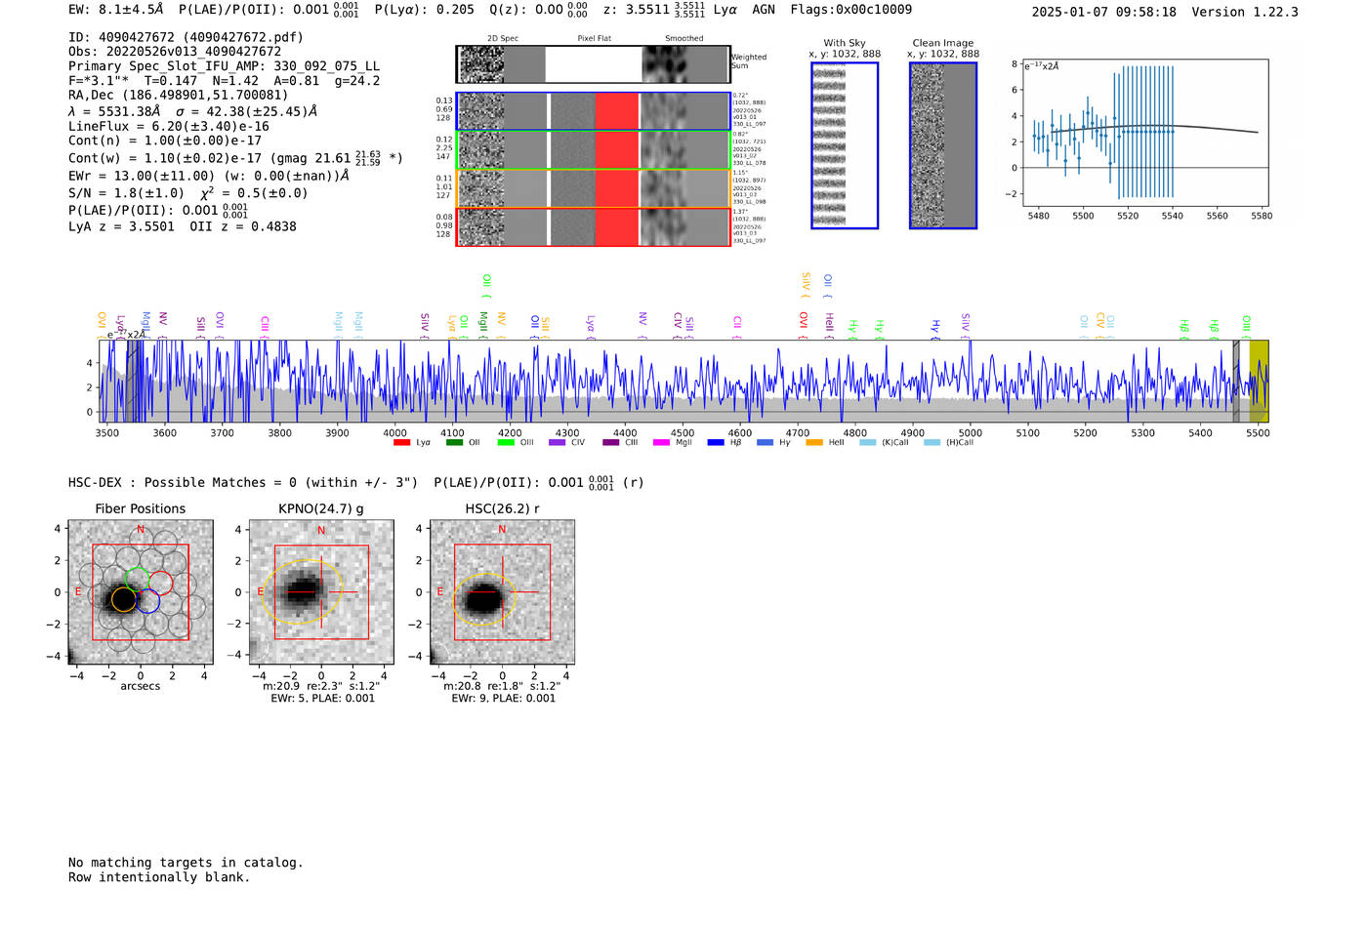
Task: Click No matching targets in catalog text
Action: point(186,863)
